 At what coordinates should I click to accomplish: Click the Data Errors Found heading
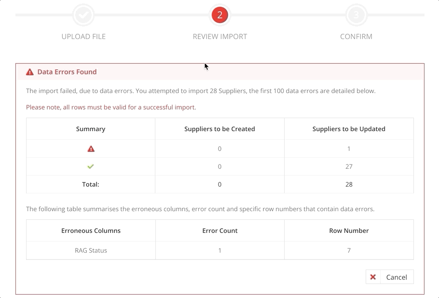67,72
